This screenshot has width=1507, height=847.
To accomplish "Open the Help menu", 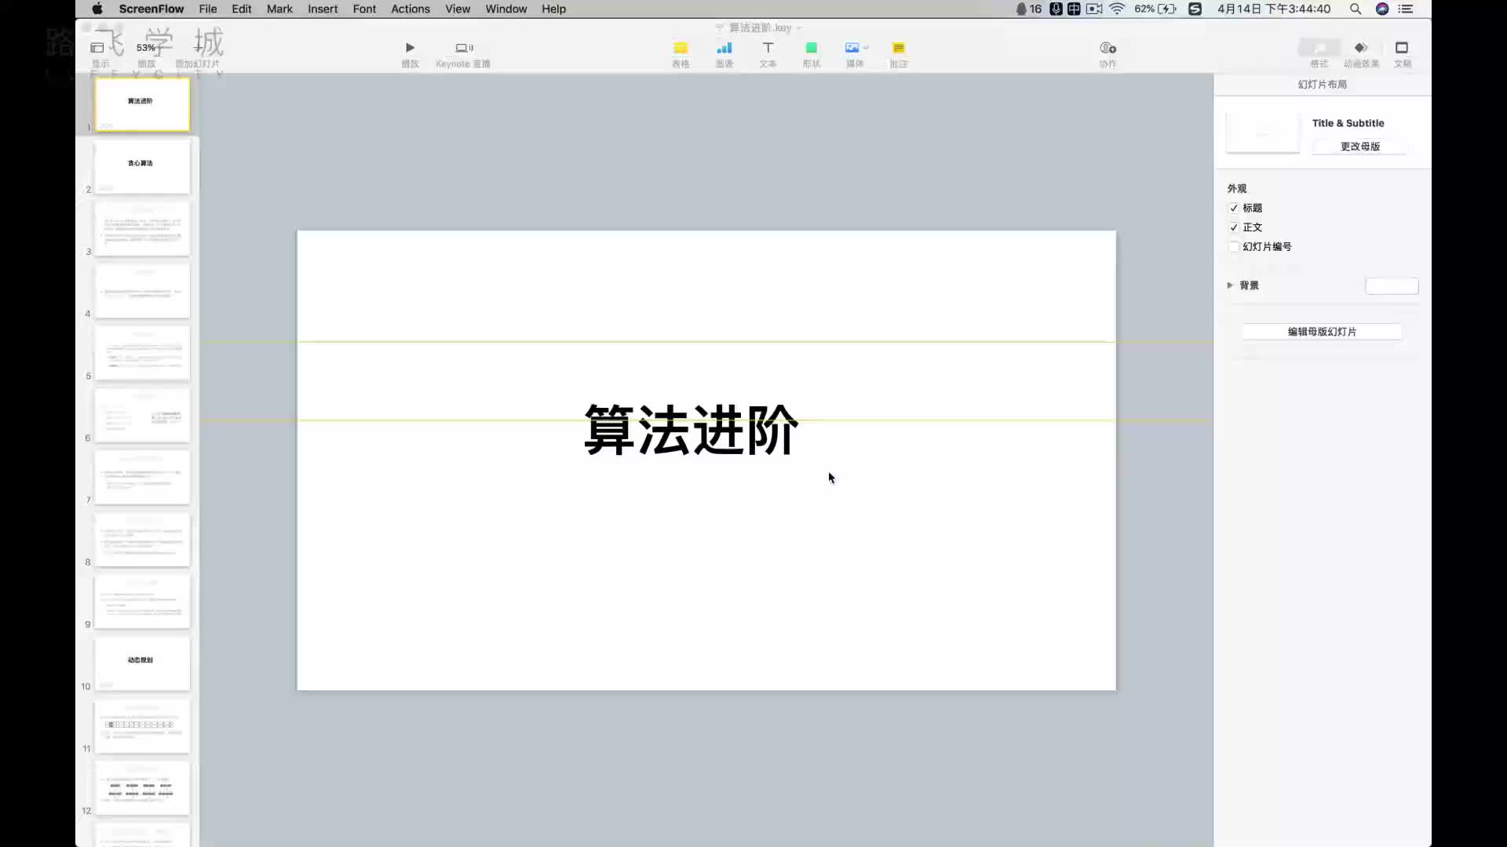I will 553,9.
